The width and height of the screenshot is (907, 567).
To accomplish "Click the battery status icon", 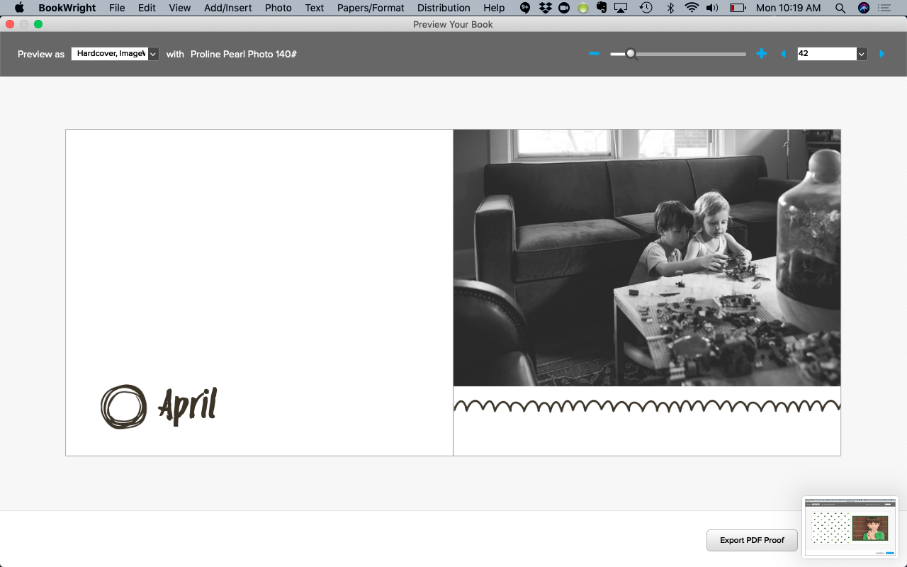I will (x=738, y=8).
